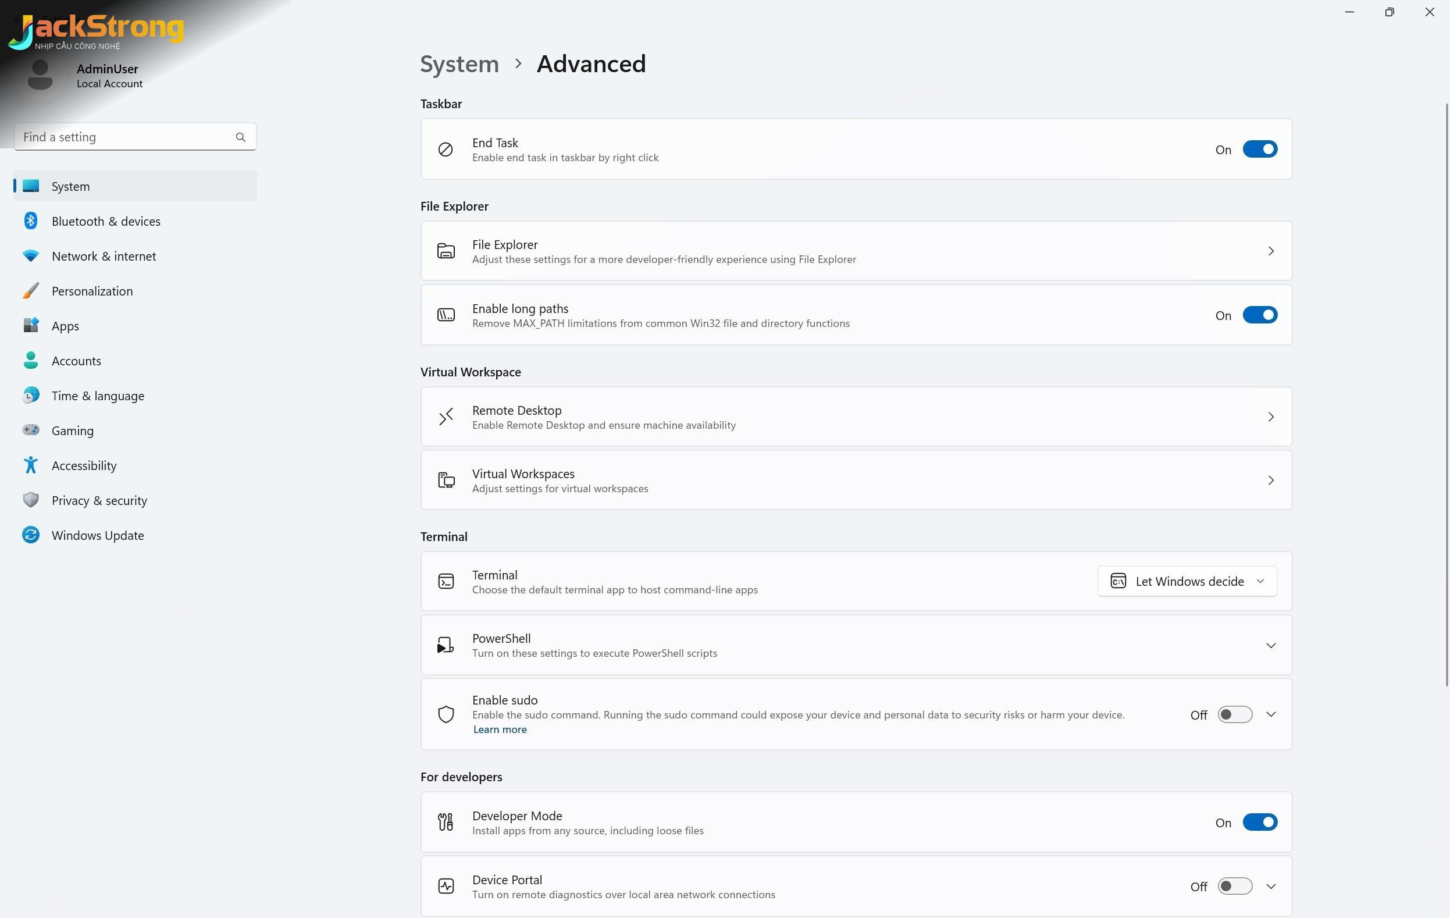Image resolution: width=1450 pixels, height=918 pixels.
Task: Click the For developers section heading
Action: click(461, 777)
